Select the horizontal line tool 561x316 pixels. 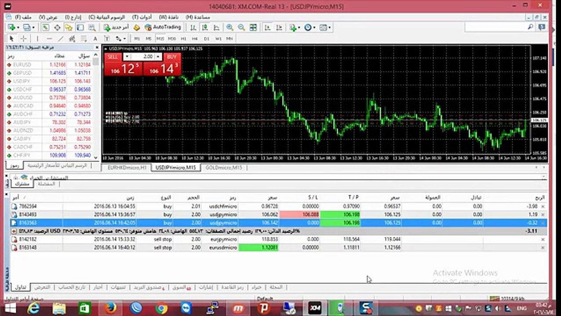tap(49, 39)
